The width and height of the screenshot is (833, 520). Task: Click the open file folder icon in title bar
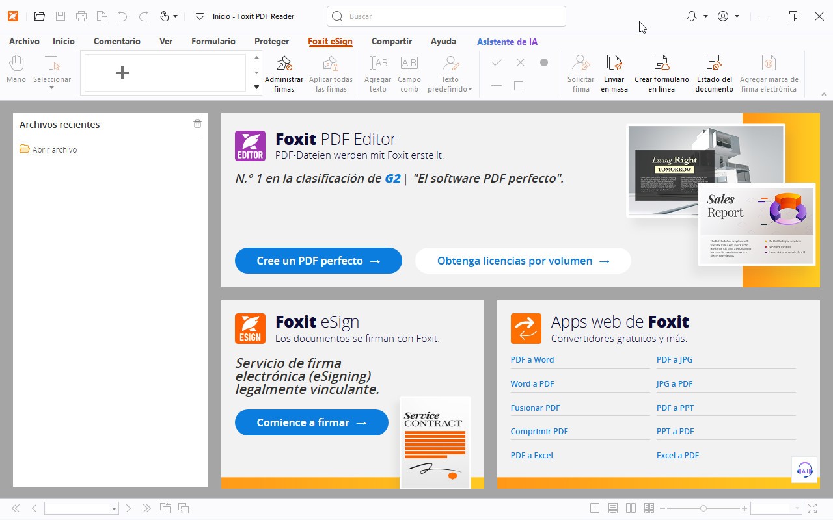click(40, 16)
